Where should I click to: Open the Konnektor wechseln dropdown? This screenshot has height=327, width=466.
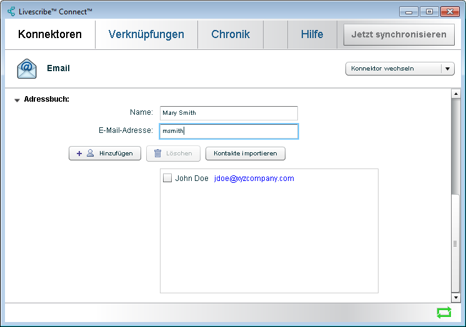coord(394,69)
